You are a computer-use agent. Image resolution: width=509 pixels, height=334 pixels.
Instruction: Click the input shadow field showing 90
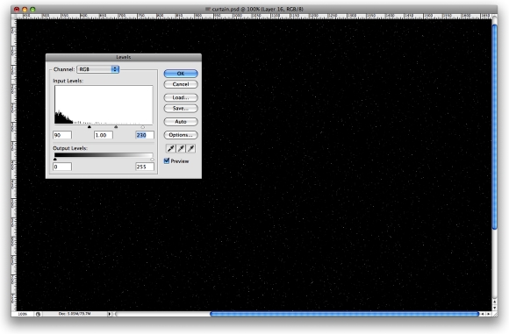click(x=62, y=135)
